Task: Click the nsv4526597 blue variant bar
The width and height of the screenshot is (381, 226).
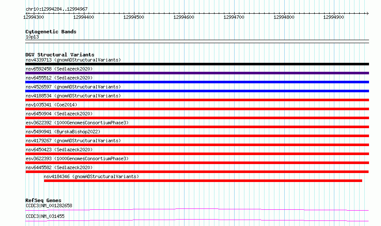Action: (x=197, y=91)
